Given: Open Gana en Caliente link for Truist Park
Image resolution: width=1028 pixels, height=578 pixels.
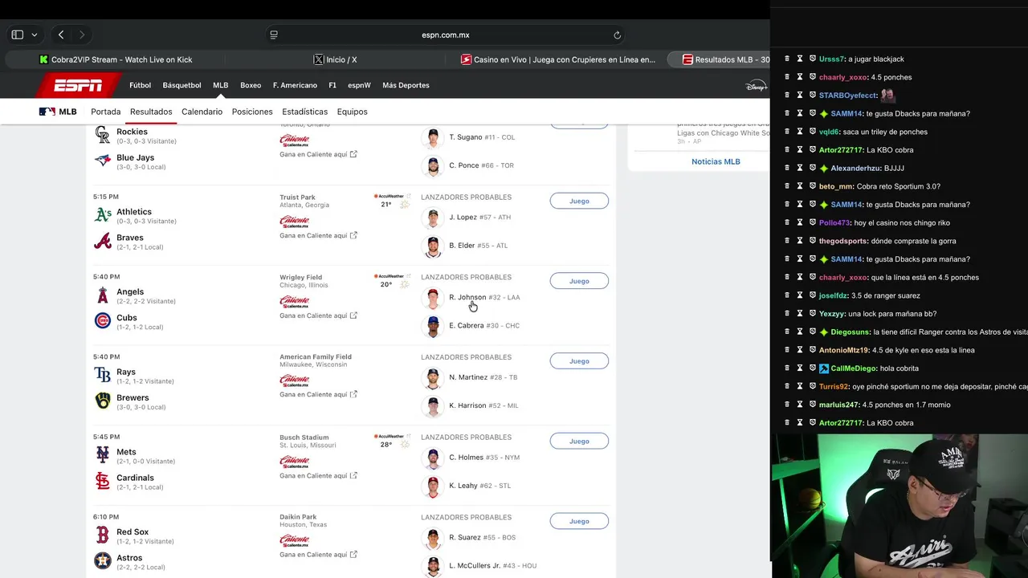Looking at the screenshot, I should pyautogui.click(x=318, y=235).
